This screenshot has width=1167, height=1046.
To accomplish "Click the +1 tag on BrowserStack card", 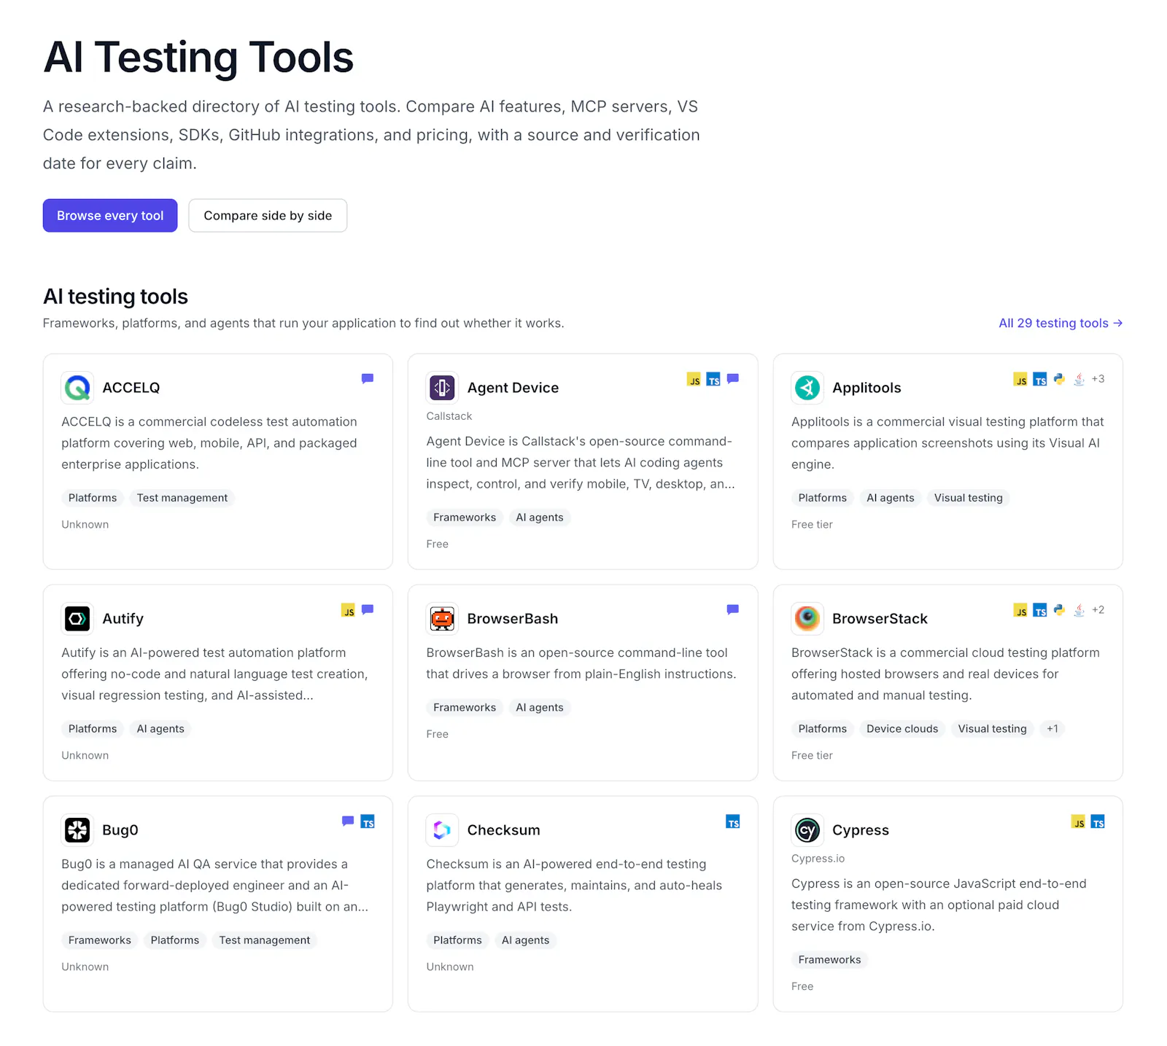I will tap(1052, 729).
